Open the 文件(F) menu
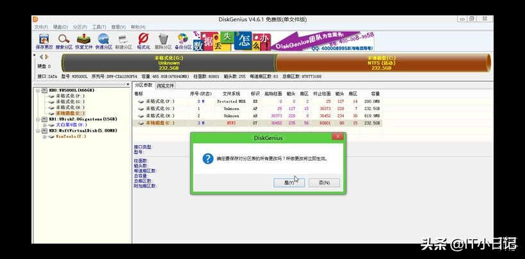 [41, 27]
